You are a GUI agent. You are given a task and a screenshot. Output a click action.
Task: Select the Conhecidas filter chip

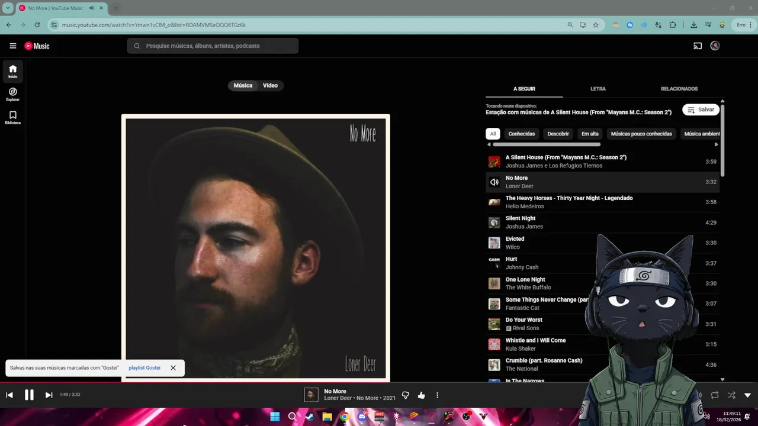pyautogui.click(x=522, y=134)
